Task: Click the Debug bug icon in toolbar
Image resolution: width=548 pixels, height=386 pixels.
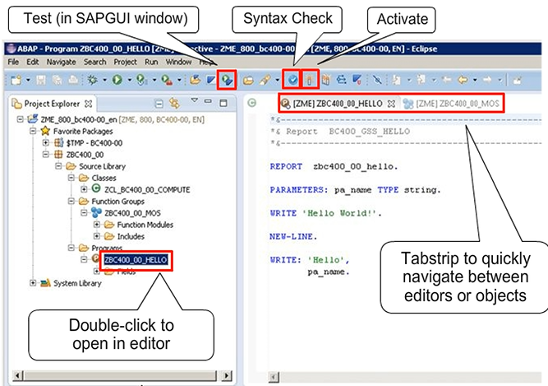Action: click(x=95, y=80)
